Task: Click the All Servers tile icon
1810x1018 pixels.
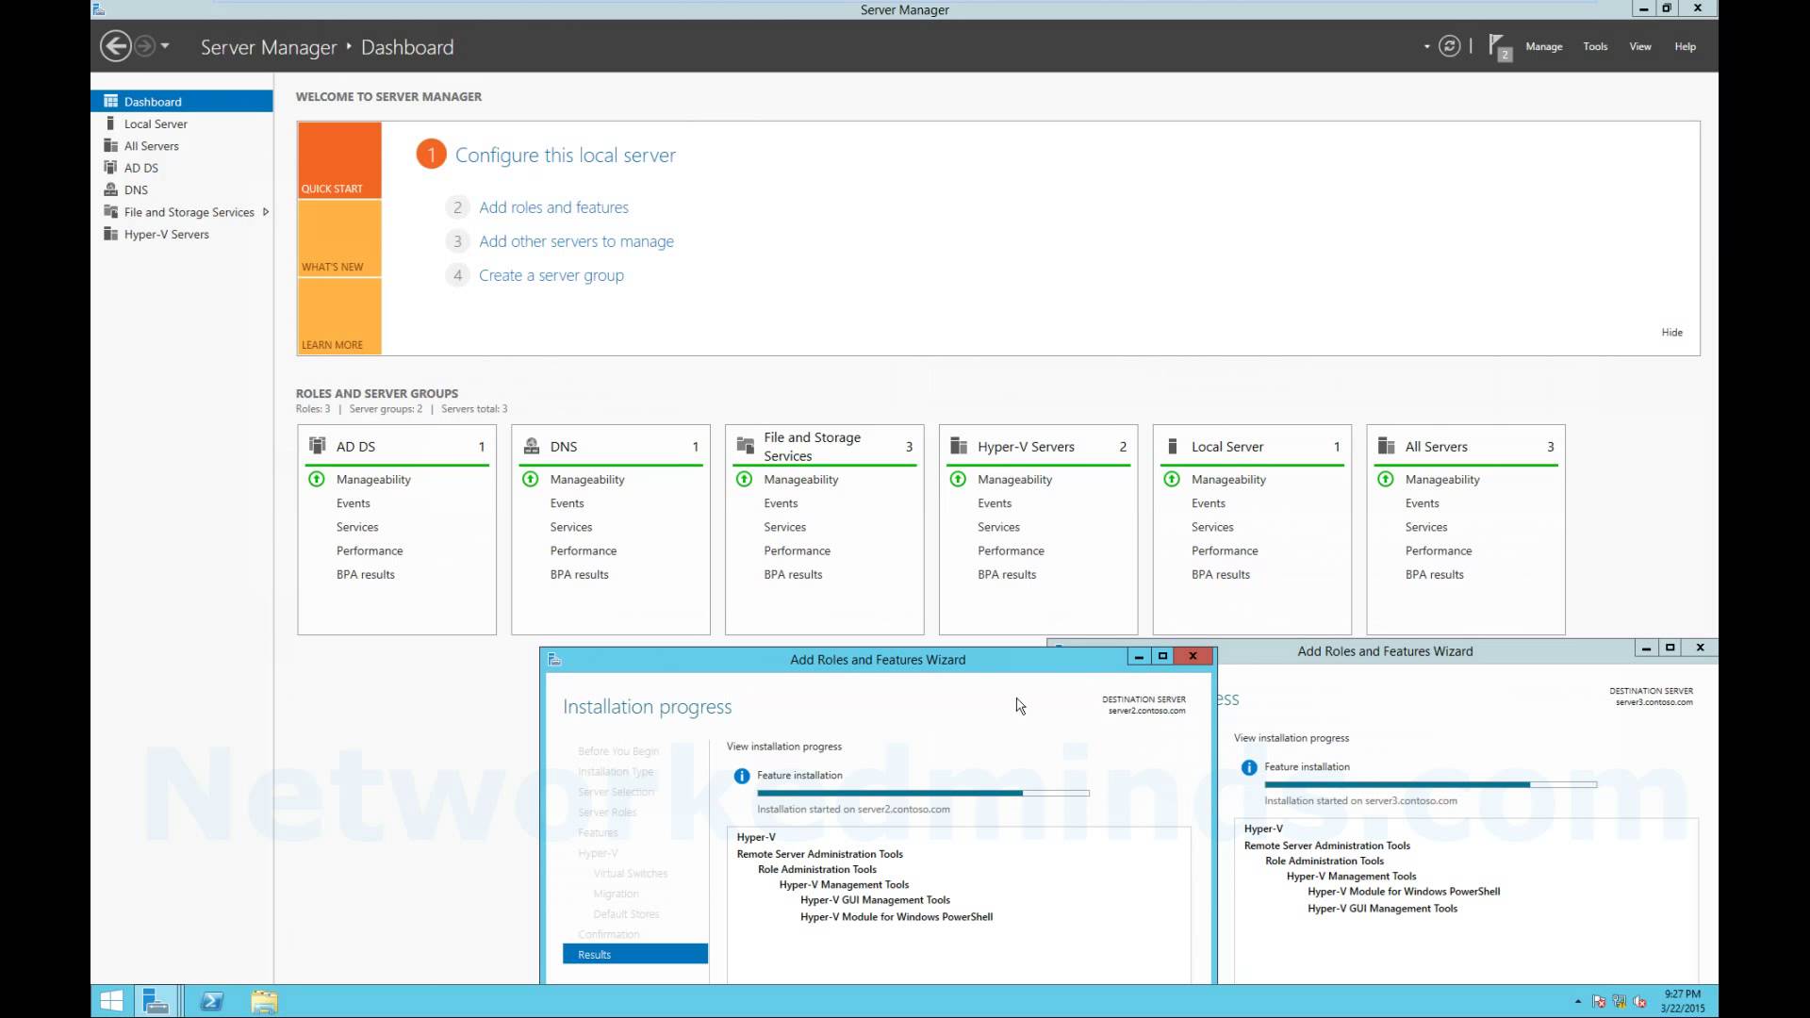Action: (1387, 446)
